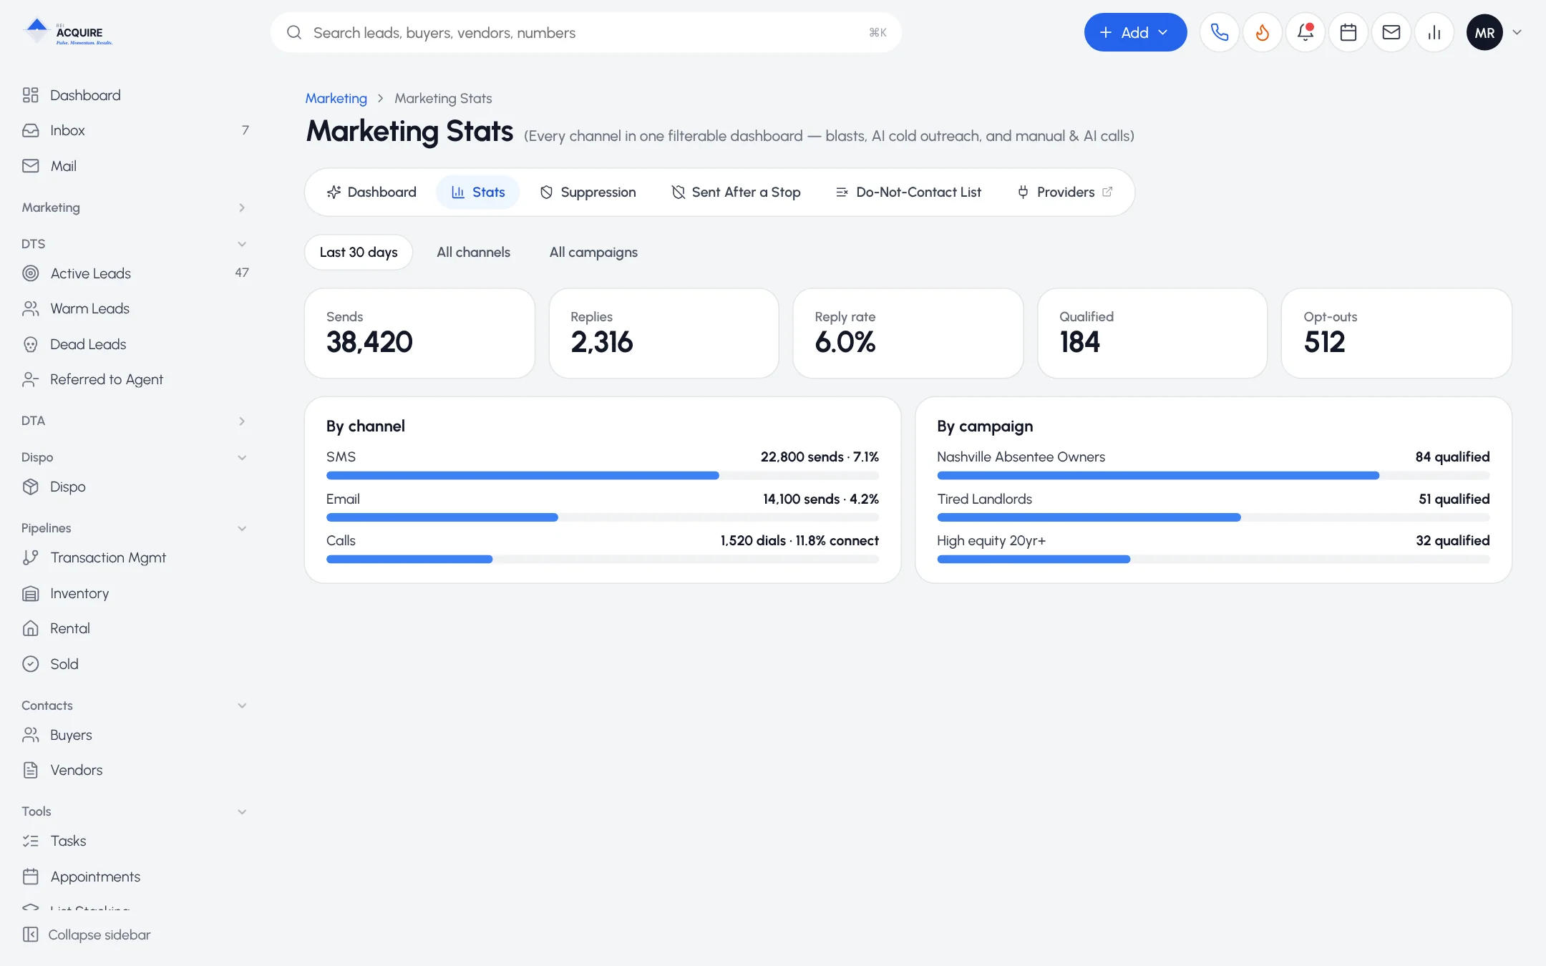Click the All channels filter
This screenshot has width=1546, height=966.
[x=473, y=253]
